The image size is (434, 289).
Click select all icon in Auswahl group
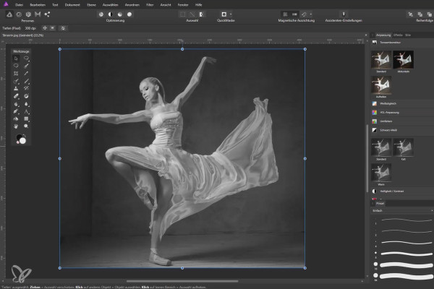[183, 14]
